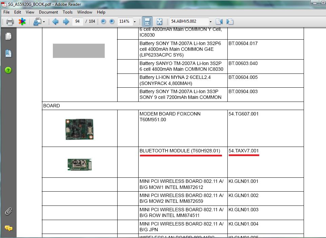The width and height of the screenshot is (326, 238).
Task: Open the View menu
Action: tap(30, 12)
